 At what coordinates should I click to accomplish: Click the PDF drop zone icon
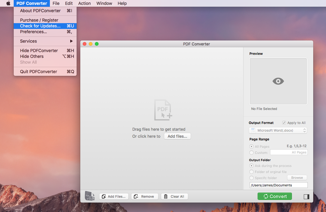pyautogui.click(x=163, y=110)
